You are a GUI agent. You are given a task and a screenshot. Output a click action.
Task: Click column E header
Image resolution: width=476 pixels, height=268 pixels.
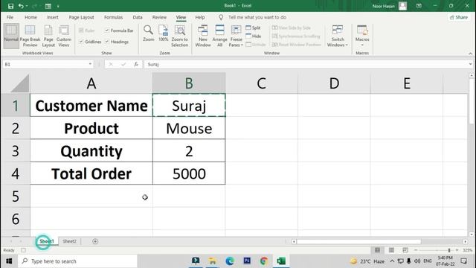pyautogui.click(x=407, y=83)
